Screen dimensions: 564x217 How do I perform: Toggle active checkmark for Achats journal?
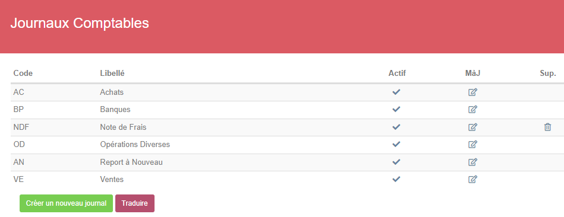(x=396, y=92)
